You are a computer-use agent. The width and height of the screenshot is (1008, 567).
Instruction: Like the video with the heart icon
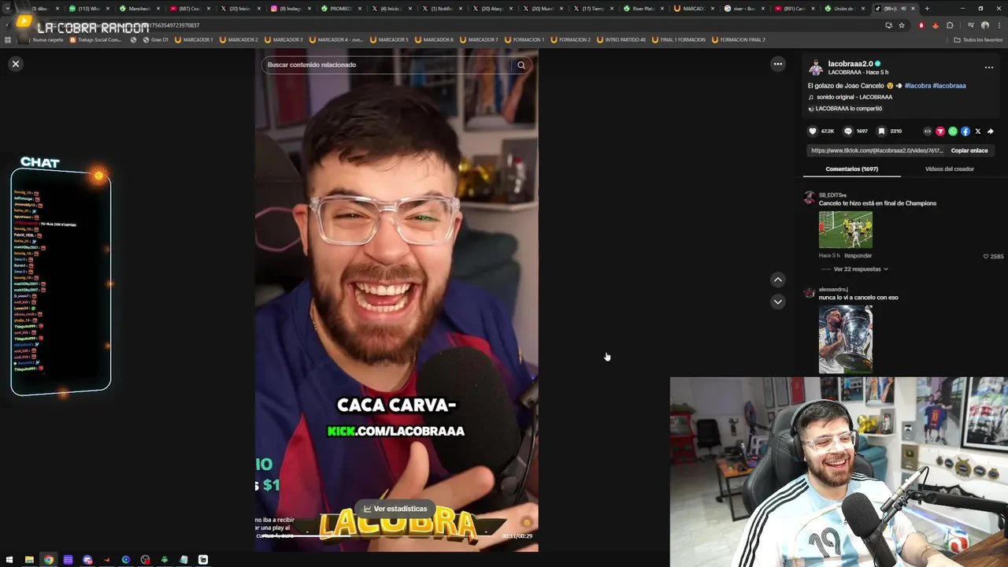(x=813, y=132)
